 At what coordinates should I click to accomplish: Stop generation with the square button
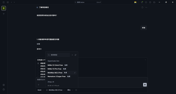[145, 85]
